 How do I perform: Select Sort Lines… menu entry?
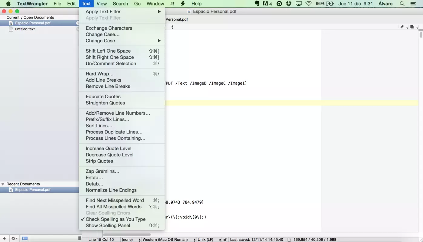pos(122,126)
